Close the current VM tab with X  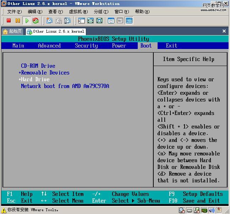pyautogui.click(x=224, y=31)
